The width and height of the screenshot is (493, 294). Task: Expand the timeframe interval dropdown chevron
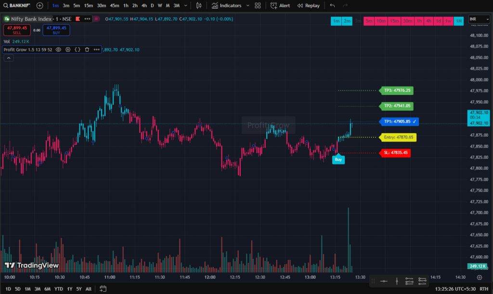(187, 5)
